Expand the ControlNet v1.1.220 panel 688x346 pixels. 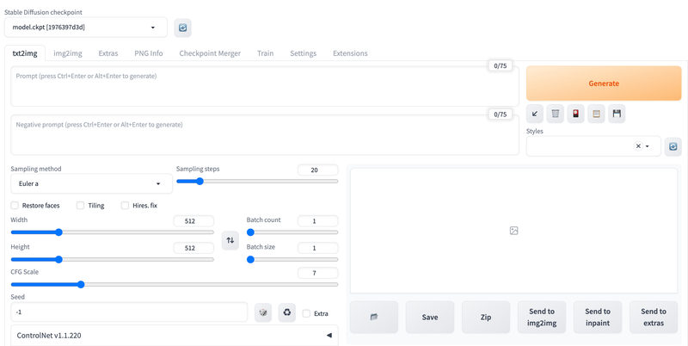point(175,336)
